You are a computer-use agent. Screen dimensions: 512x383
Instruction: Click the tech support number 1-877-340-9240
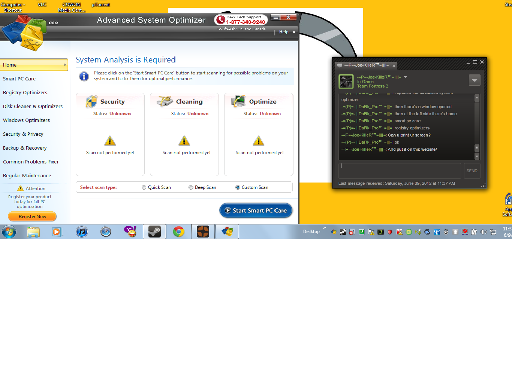coord(246,22)
